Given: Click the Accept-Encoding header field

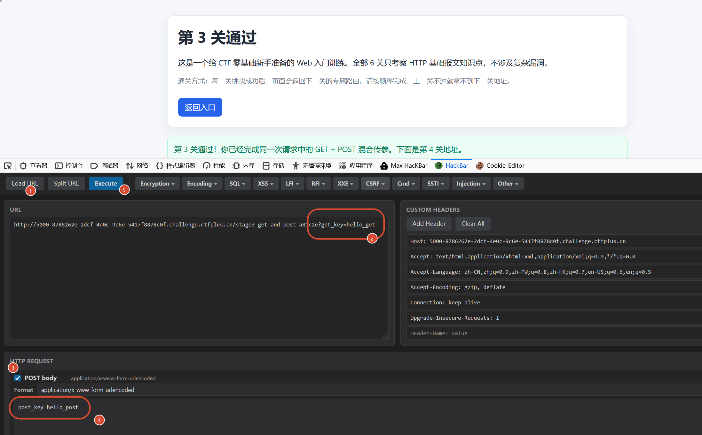Looking at the screenshot, I should coord(554,287).
